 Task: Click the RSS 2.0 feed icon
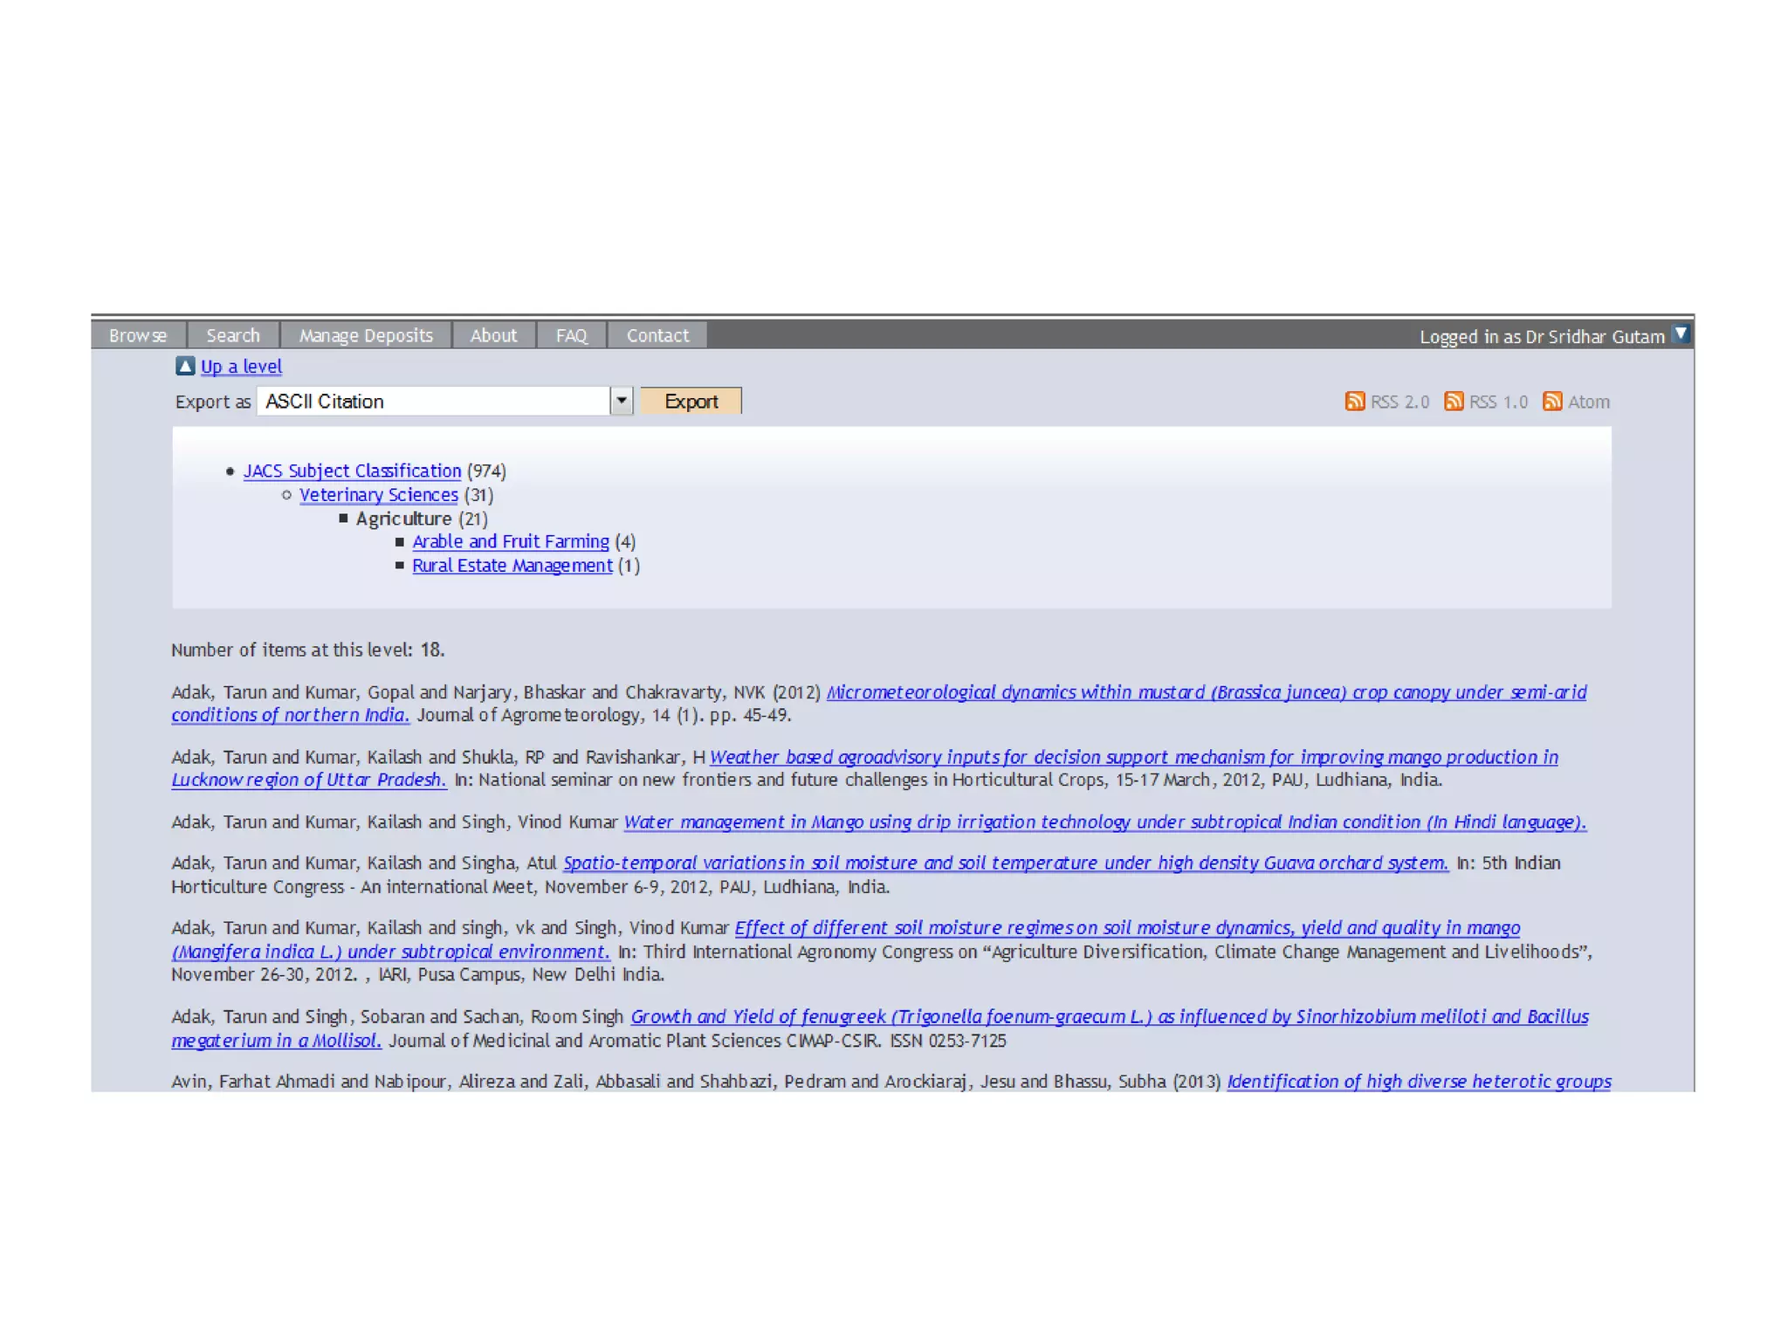(x=1354, y=402)
